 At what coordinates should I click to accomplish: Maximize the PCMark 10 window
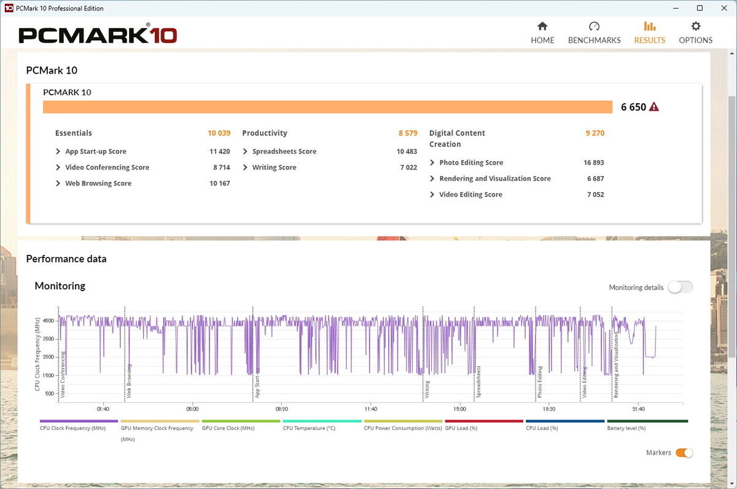700,9
